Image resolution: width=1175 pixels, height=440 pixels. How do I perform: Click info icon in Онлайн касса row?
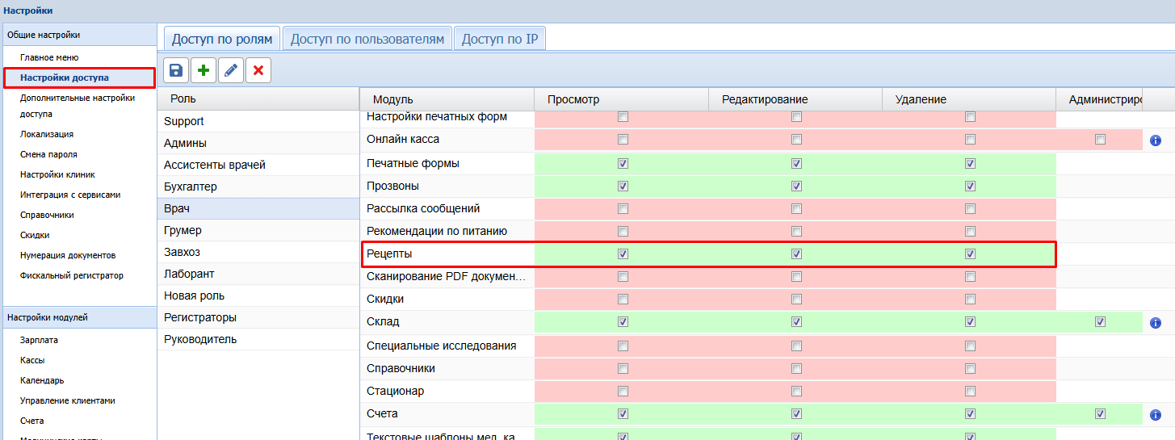pos(1155,140)
